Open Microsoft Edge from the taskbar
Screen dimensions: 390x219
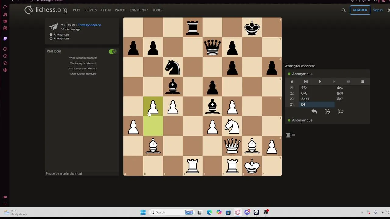pos(209,212)
